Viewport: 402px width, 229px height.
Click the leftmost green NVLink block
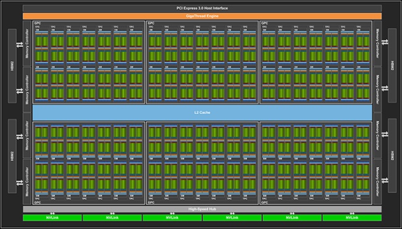53,218
